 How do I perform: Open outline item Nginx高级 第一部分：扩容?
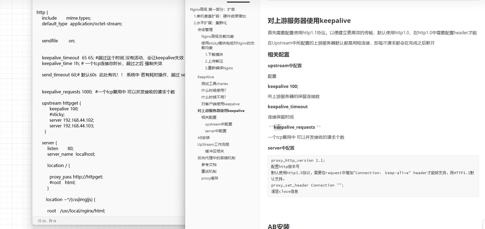[212, 10]
